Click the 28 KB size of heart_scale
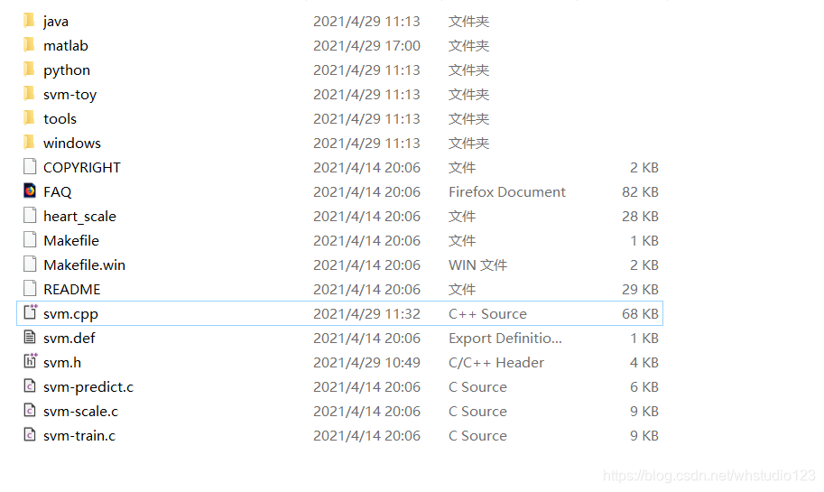 (x=640, y=217)
